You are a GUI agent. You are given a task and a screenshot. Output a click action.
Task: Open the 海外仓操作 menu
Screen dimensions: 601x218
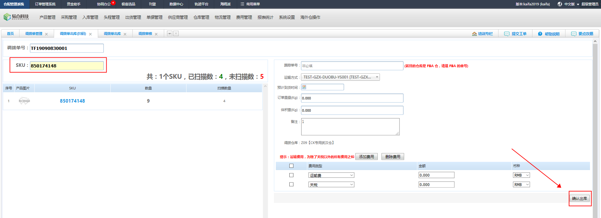[x=310, y=17]
